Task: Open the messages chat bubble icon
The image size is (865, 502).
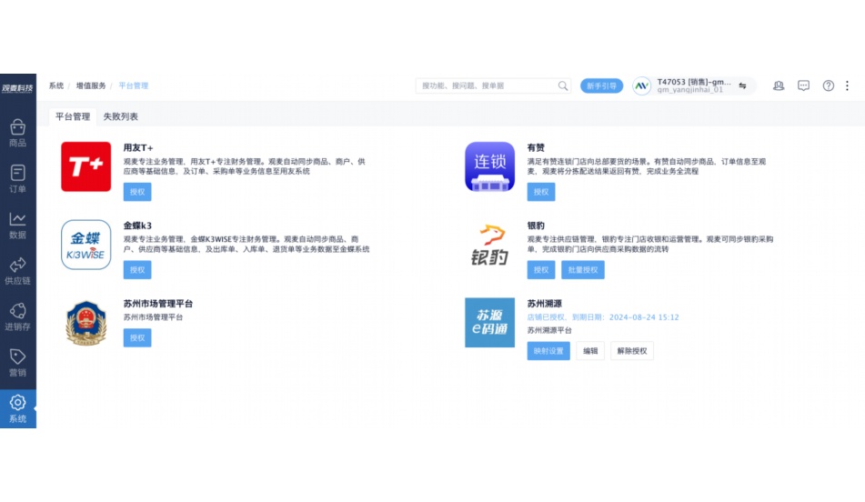Action: (803, 85)
